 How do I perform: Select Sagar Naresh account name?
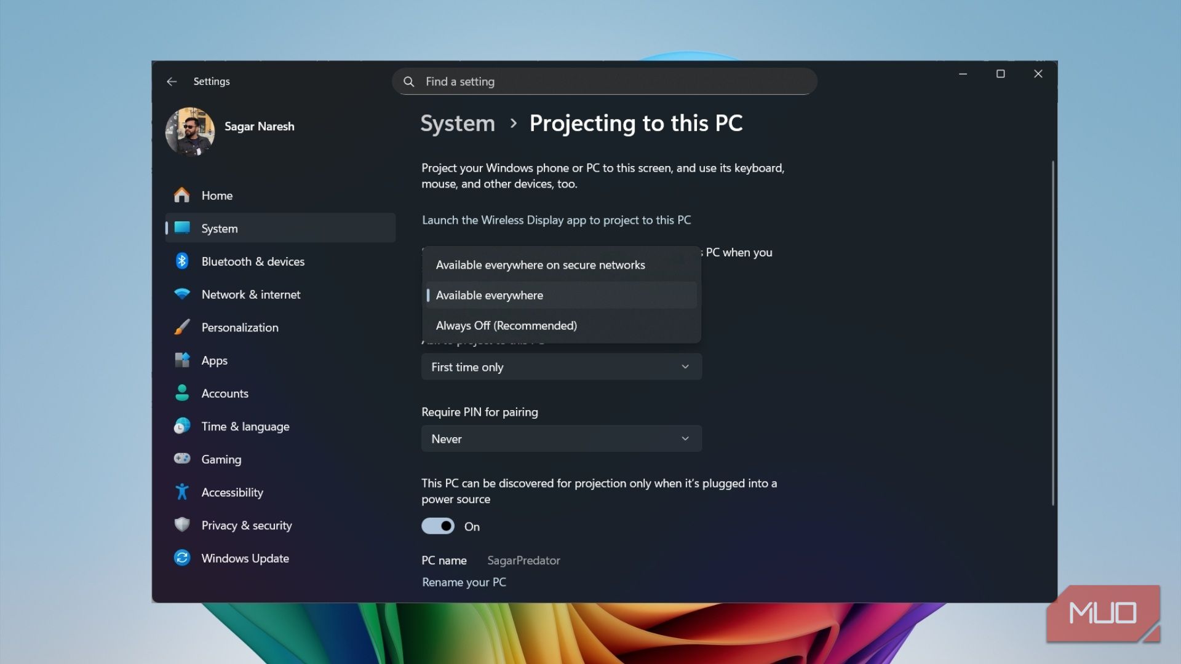(259, 126)
